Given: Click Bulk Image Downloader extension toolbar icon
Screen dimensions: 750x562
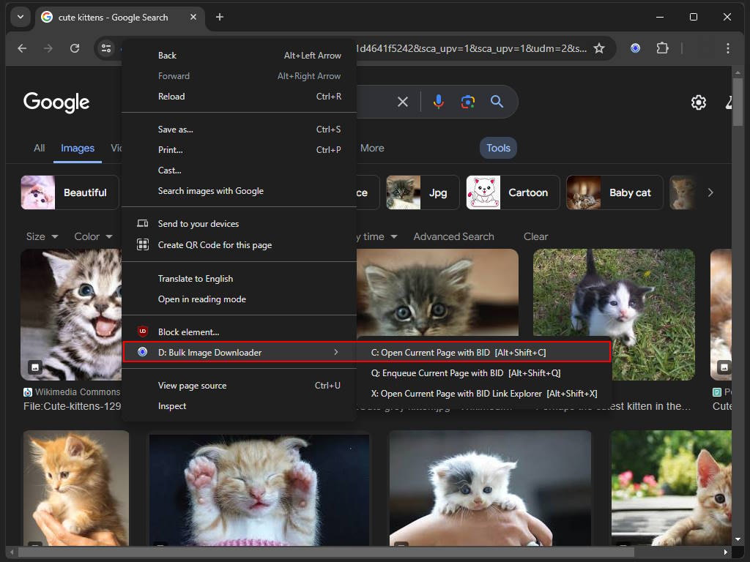Looking at the screenshot, I should [635, 48].
